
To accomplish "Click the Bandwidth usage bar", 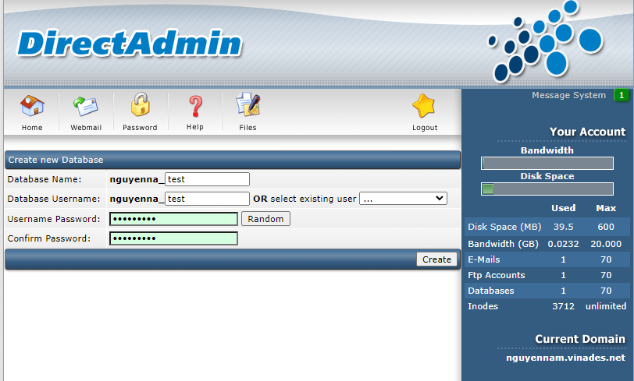I will pos(547,163).
